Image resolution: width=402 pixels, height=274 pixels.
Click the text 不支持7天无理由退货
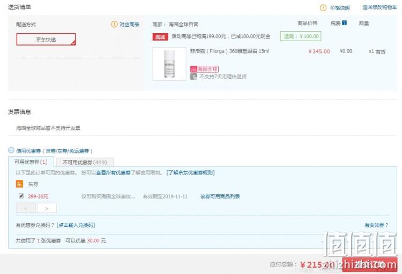[223, 77]
